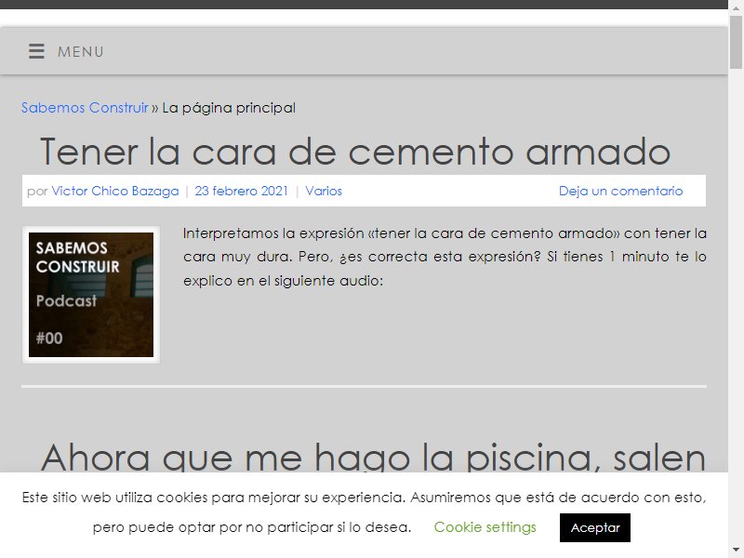View author Victor Chico Bazaga's posts
This screenshot has height=558, width=744.
(x=115, y=191)
